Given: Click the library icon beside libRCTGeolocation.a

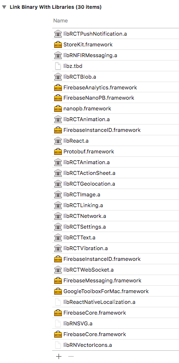Looking at the screenshot, I should [x=58, y=184].
